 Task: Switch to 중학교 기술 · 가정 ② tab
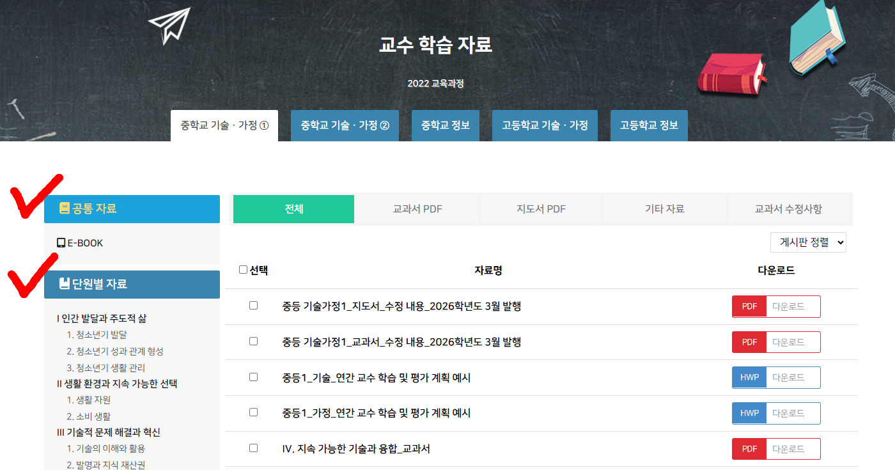pyautogui.click(x=345, y=125)
